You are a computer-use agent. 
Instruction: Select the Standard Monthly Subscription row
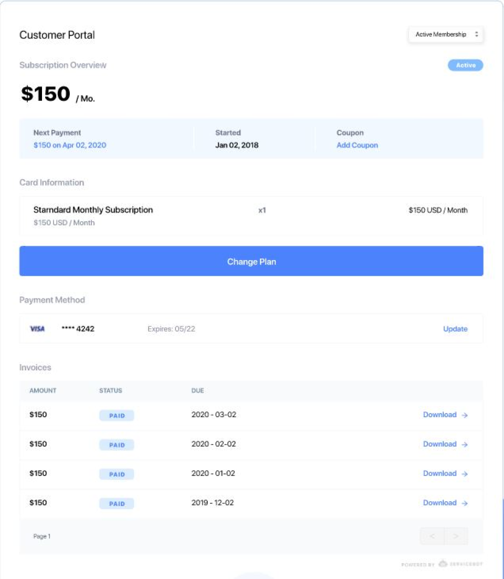point(251,216)
